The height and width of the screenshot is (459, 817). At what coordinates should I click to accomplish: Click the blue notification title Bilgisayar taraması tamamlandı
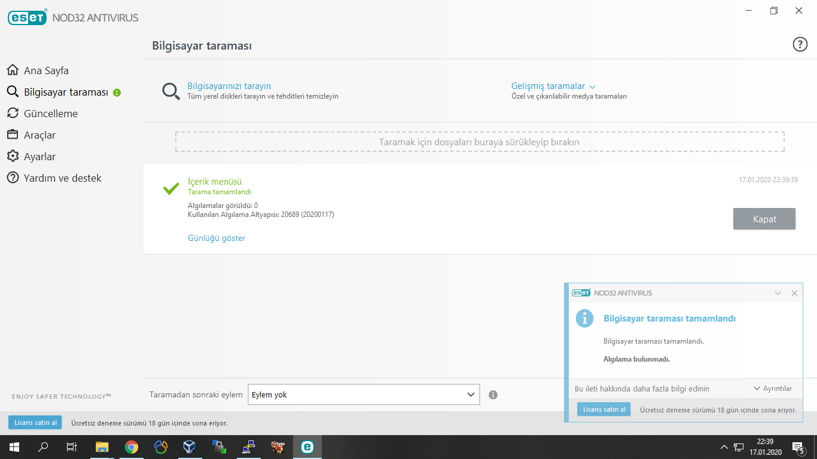670,319
